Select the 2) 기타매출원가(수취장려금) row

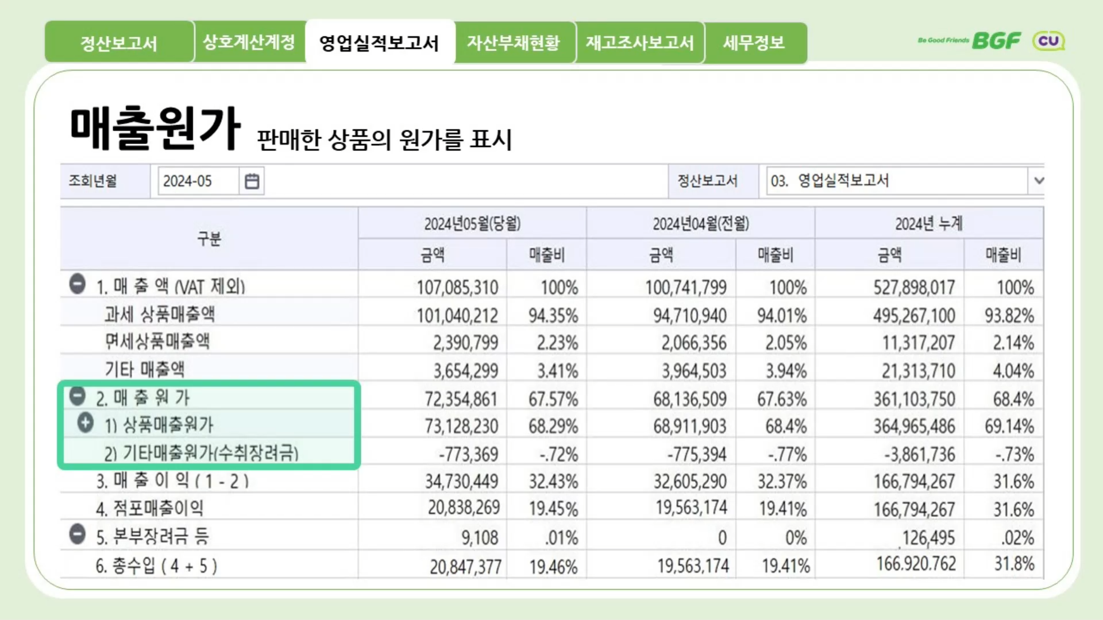[201, 453]
